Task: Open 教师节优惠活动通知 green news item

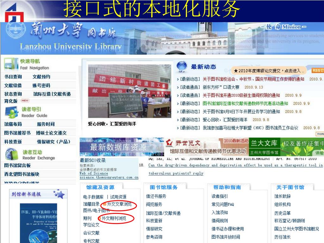Action: [245, 103]
